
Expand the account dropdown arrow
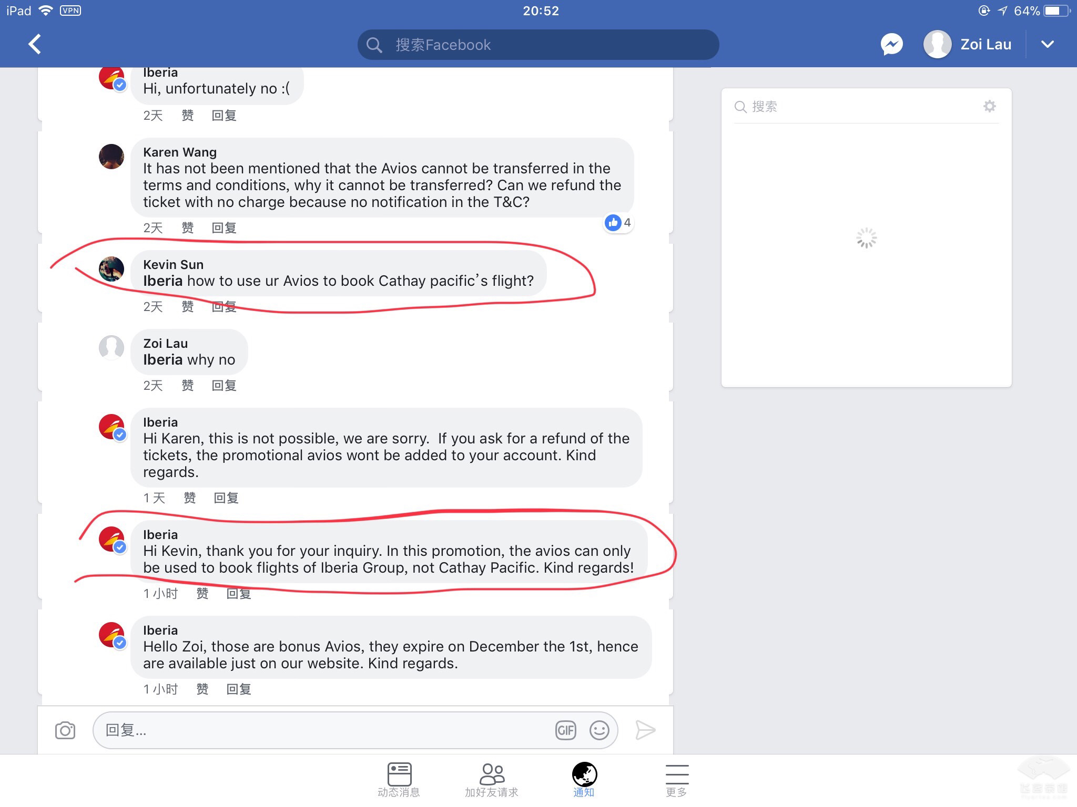point(1048,44)
